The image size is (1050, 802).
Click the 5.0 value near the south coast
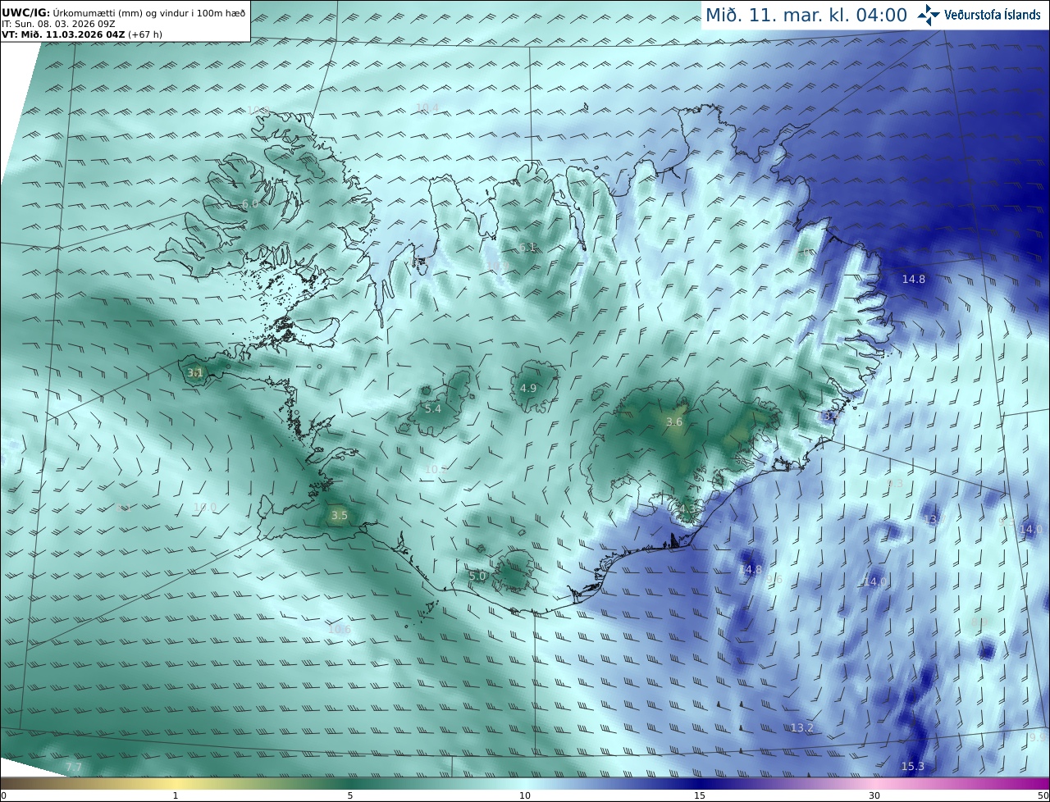coord(477,576)
